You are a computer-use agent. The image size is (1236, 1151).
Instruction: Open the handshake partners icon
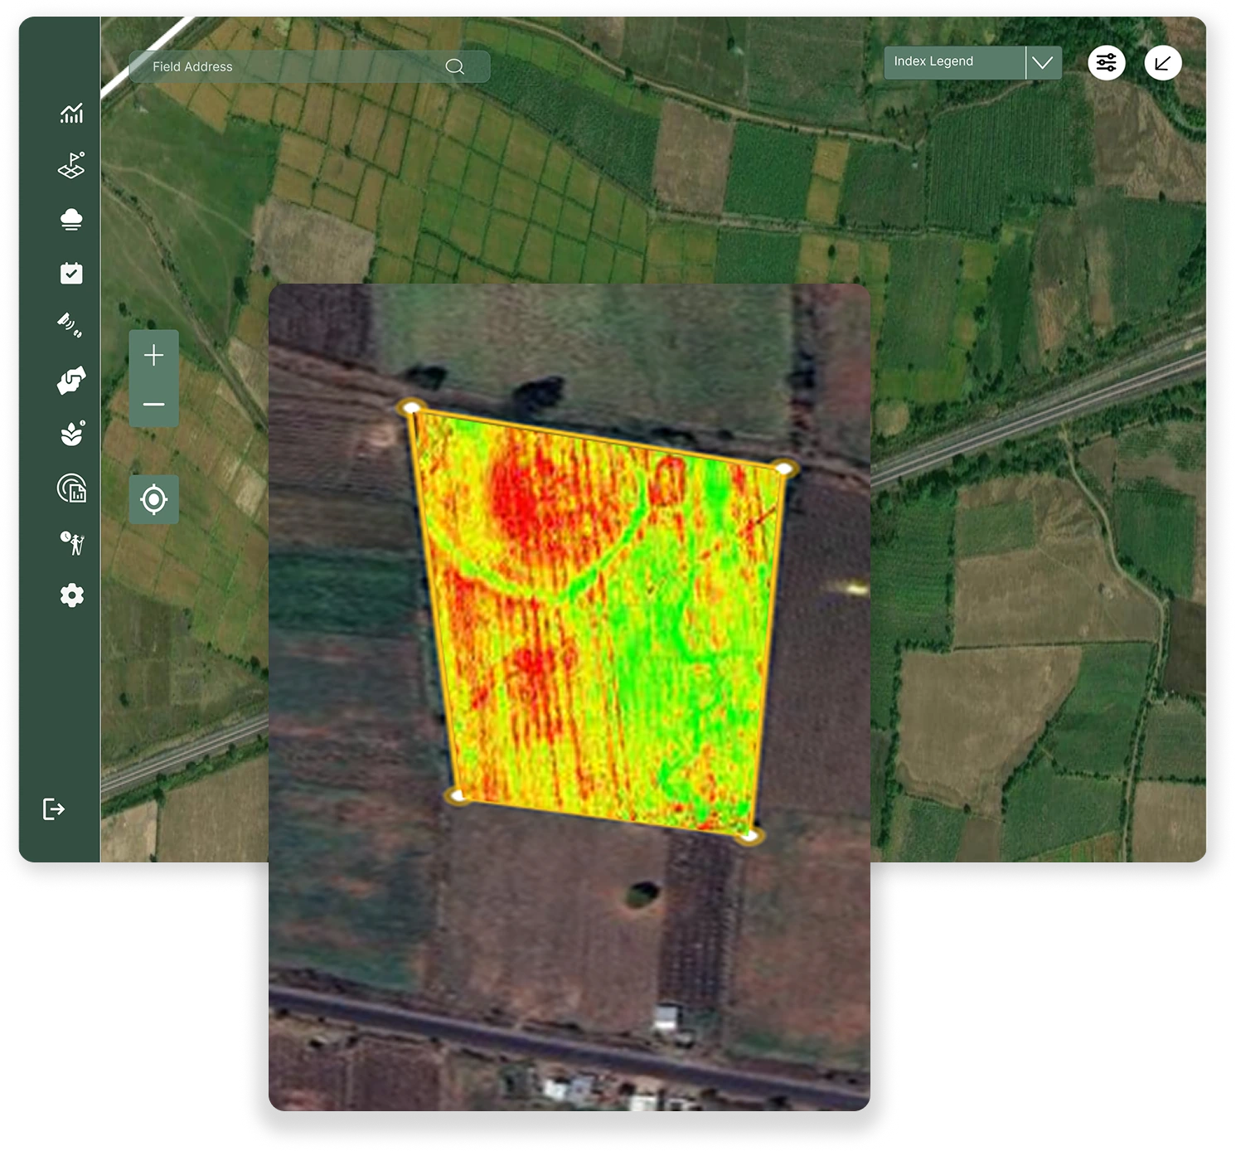tap(71, 381)
